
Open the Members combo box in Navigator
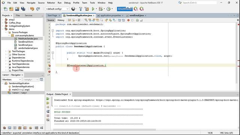[12, 79]
